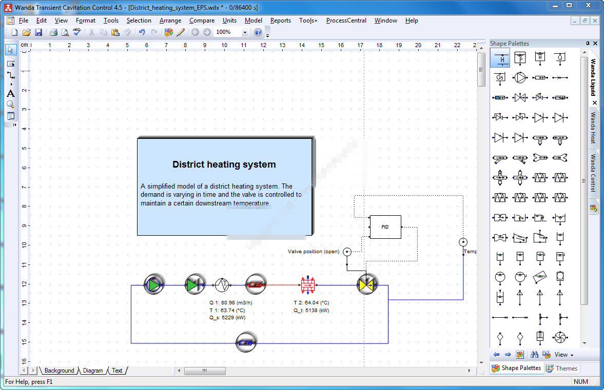This screenshot has height=390, width=604.
Task: Select the yellow pencil drawing tool icon
Action: click(x=180, y=32)
